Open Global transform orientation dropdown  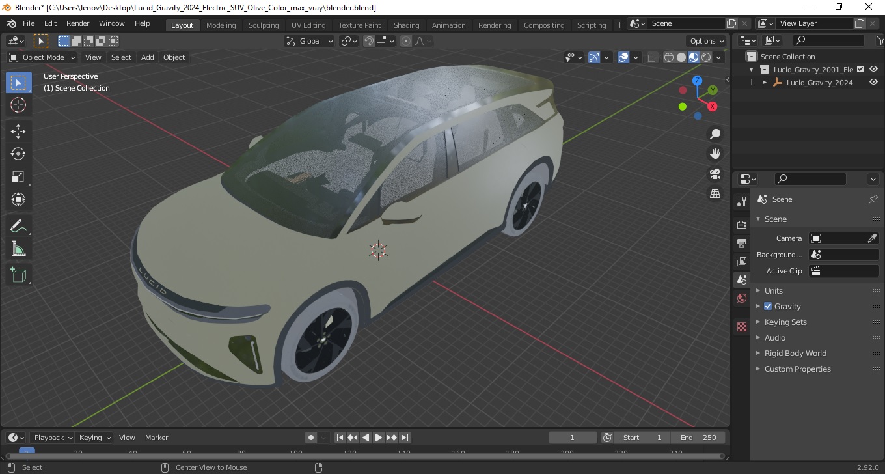tap(310, 41)
